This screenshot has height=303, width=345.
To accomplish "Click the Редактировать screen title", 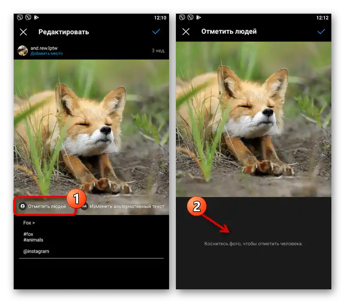I will pos(64,32).
